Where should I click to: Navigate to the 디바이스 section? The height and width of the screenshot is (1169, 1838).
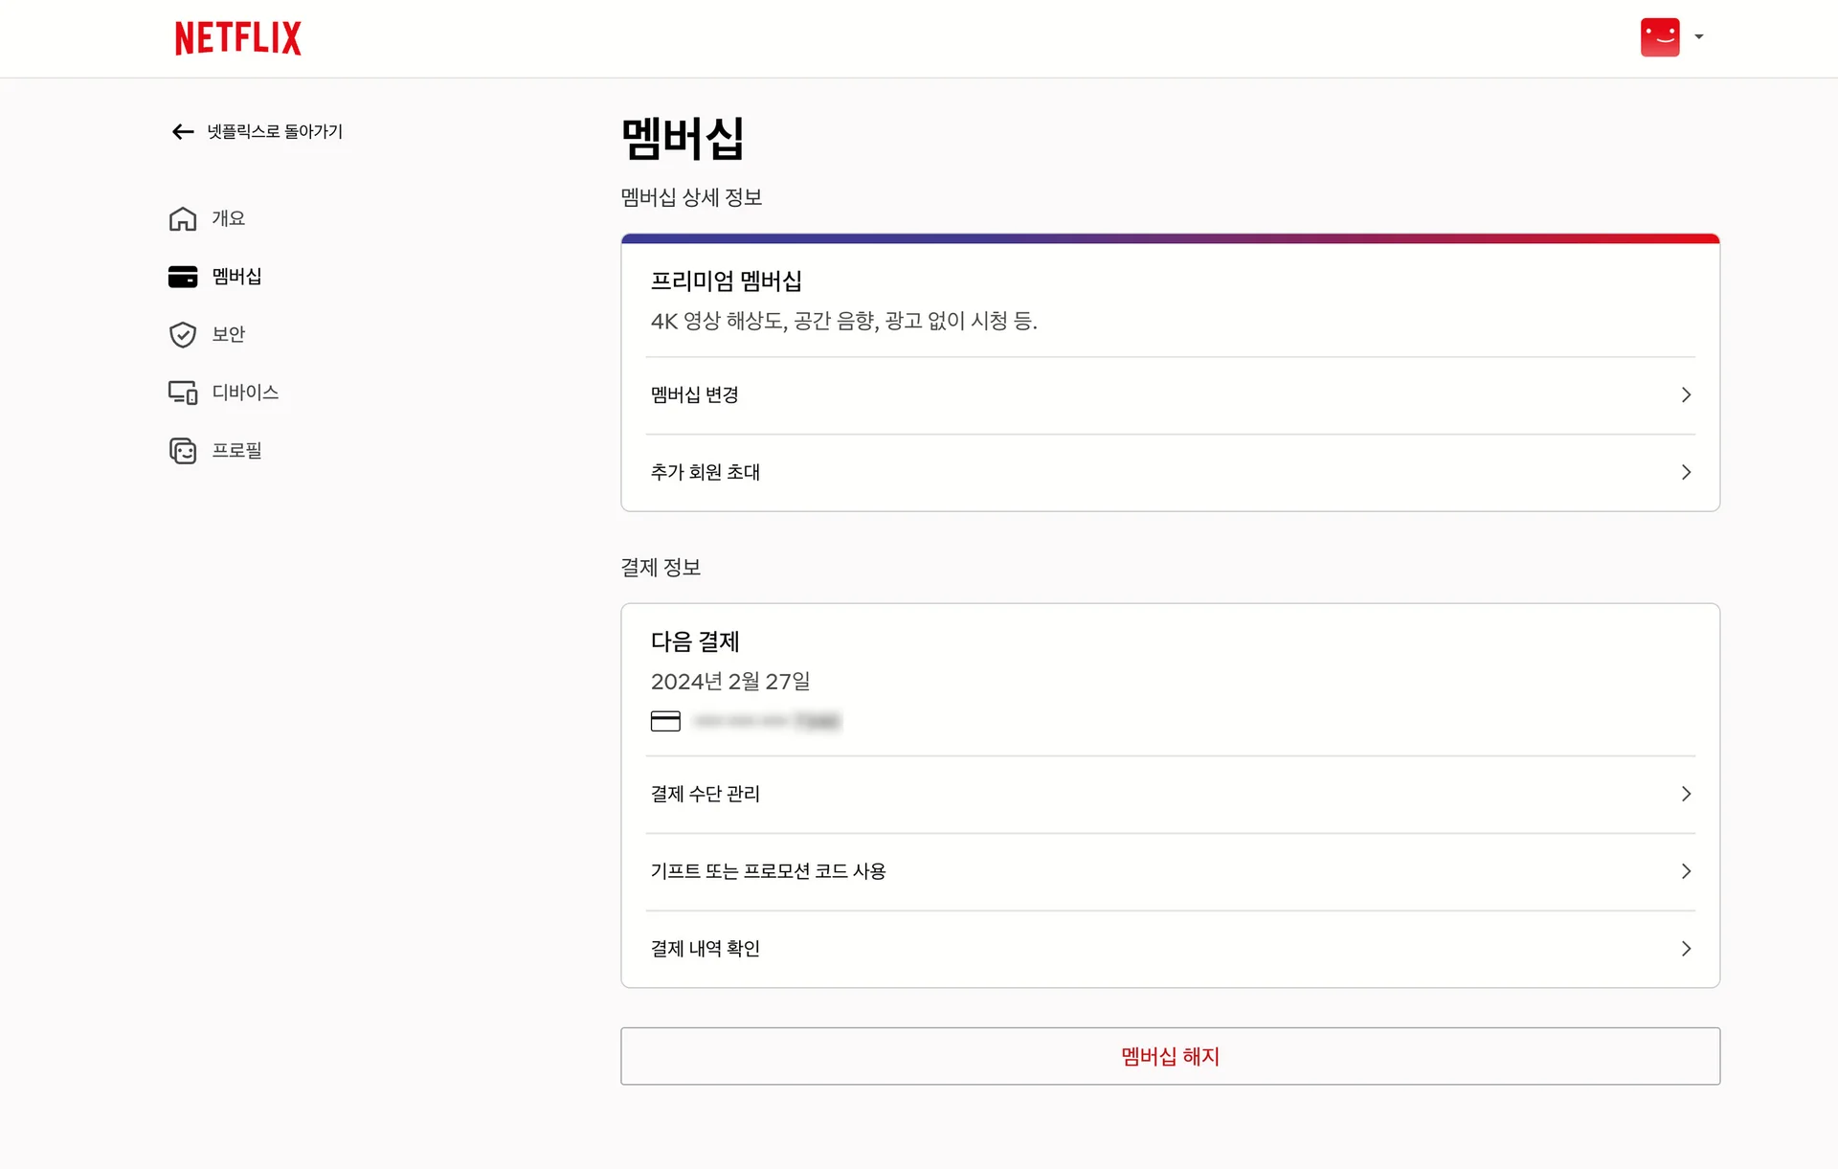(245, 392)
